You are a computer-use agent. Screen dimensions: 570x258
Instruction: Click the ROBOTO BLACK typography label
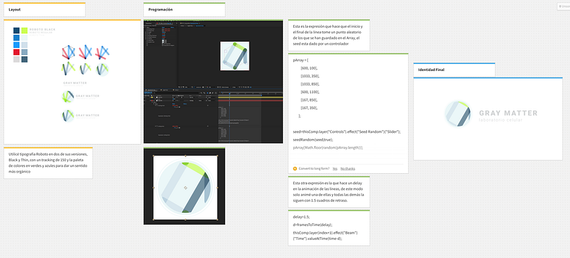42,29
